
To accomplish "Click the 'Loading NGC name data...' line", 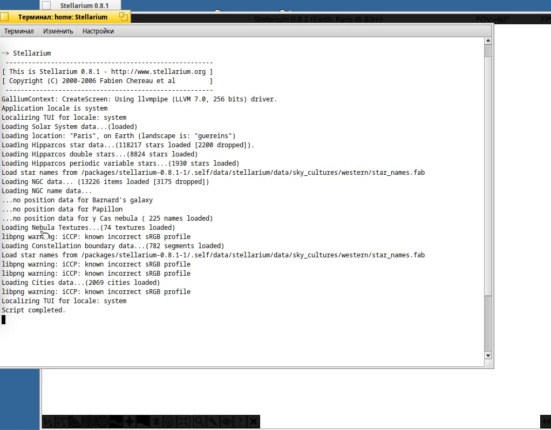I will coord(46,191).
